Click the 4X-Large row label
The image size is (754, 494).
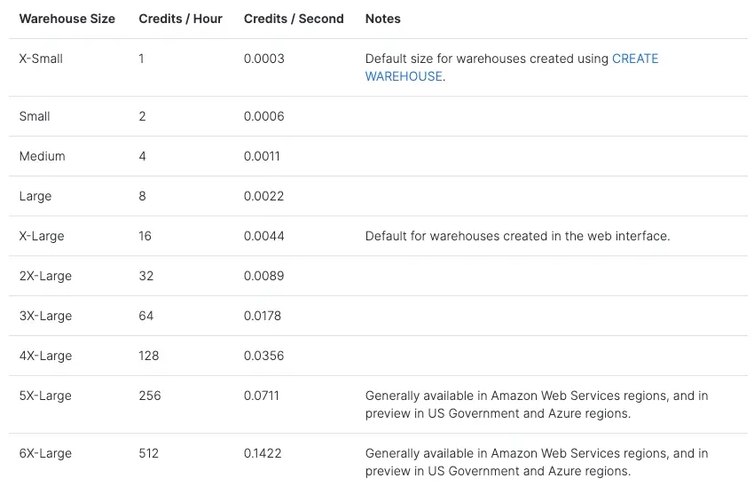pyautogui.click(x=45, y=356)
